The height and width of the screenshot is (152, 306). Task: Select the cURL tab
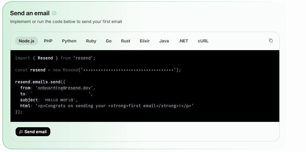pos(203,41)
